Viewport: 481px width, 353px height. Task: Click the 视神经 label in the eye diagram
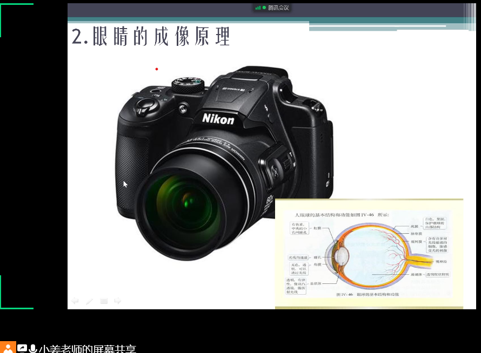[441, 261]
